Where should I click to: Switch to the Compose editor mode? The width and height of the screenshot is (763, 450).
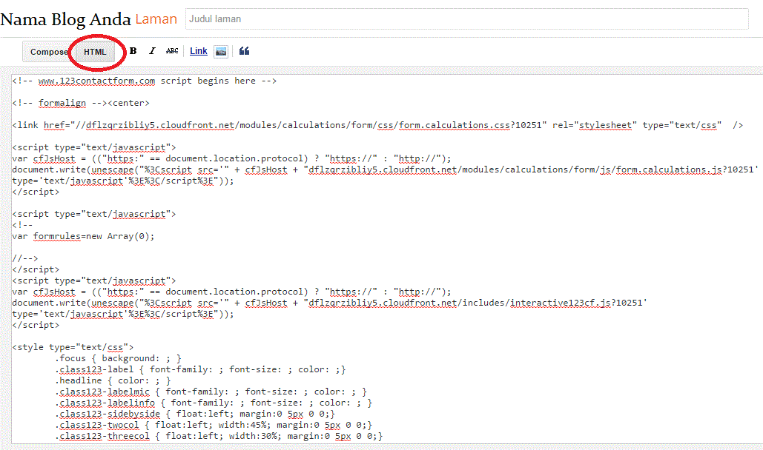click(49, 52)
